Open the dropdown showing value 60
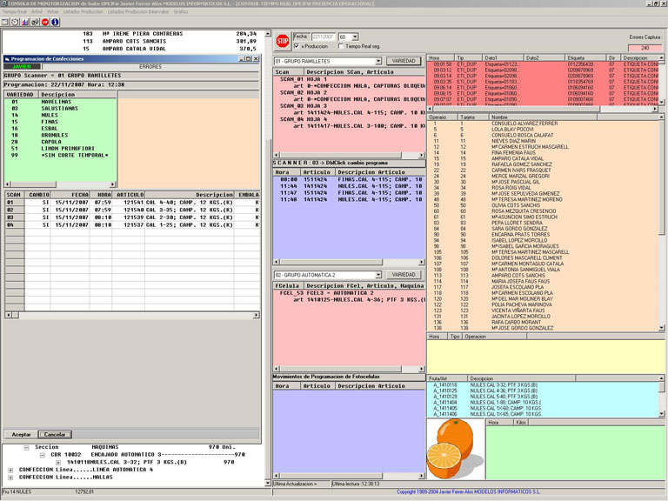 coord(355,37)
